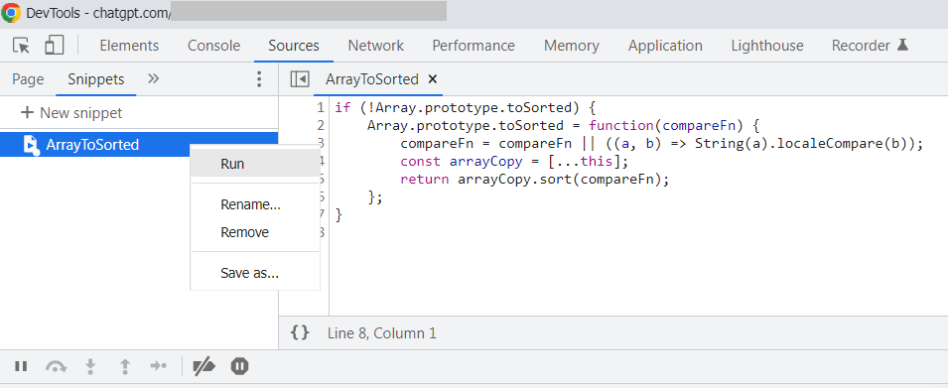Activate the inspect element picker icon
This screenshot has height=388, width=948.
21,46
